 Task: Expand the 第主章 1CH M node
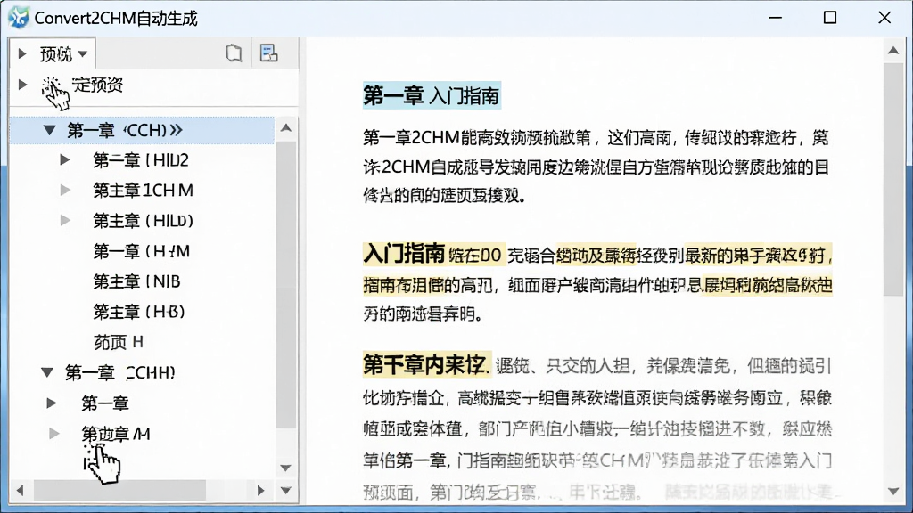[x=65, y=191]
